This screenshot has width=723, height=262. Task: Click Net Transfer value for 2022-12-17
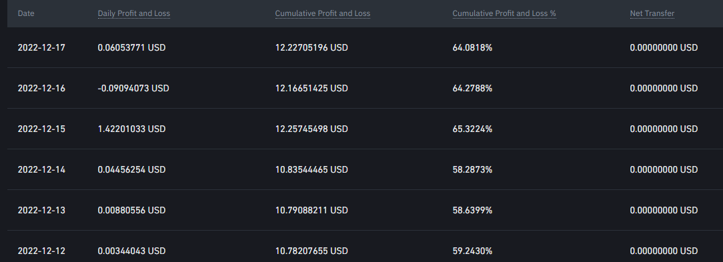pyautogui.click(x=664, y=47)
